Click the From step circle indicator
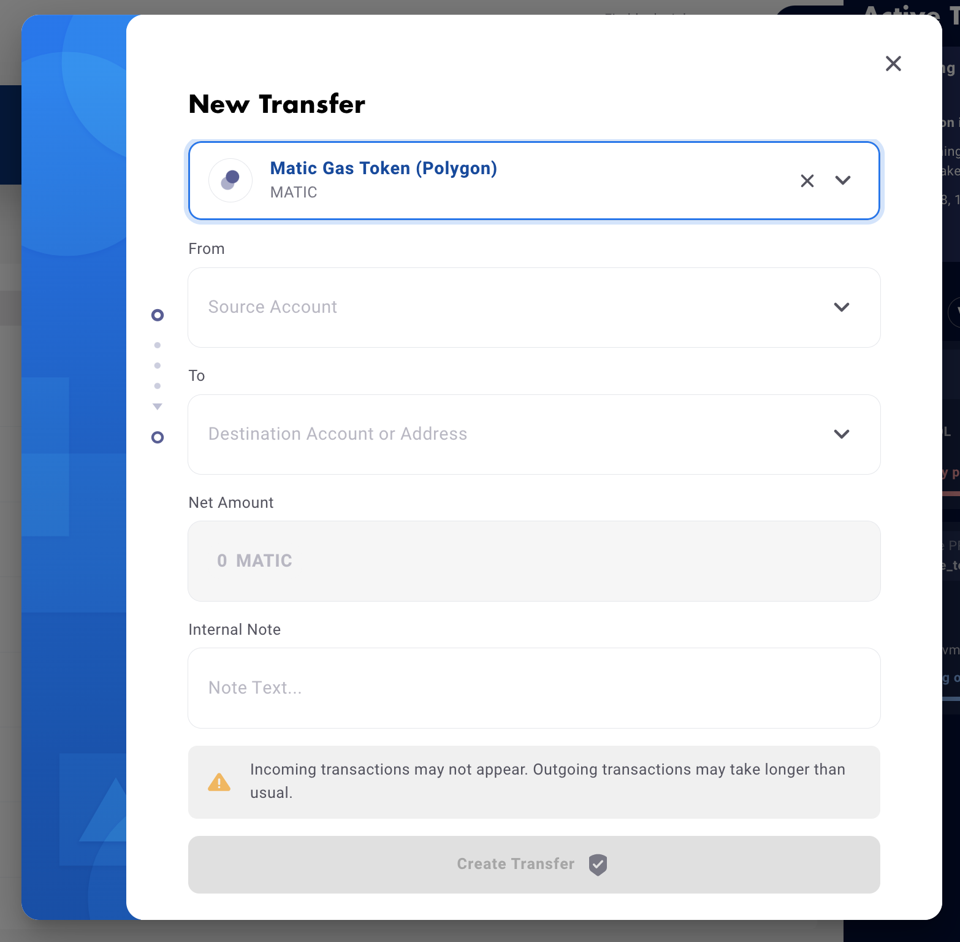The image size is (960, 942). 158,315
